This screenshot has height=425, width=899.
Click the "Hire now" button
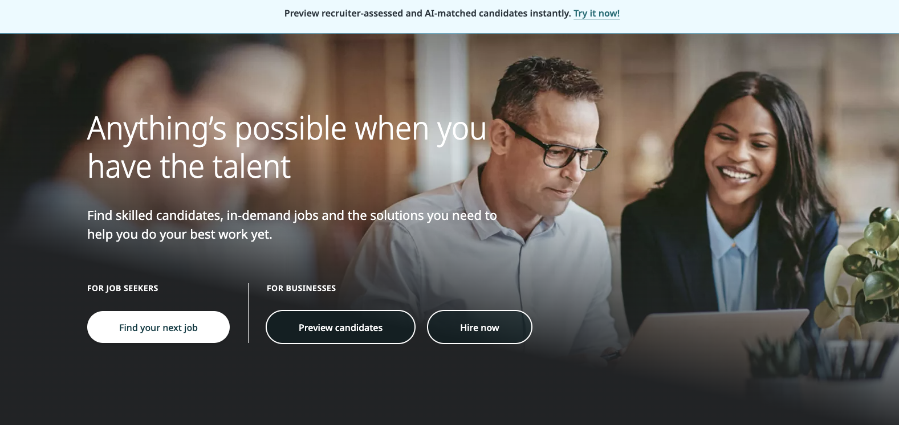click(x=479, y=327)
